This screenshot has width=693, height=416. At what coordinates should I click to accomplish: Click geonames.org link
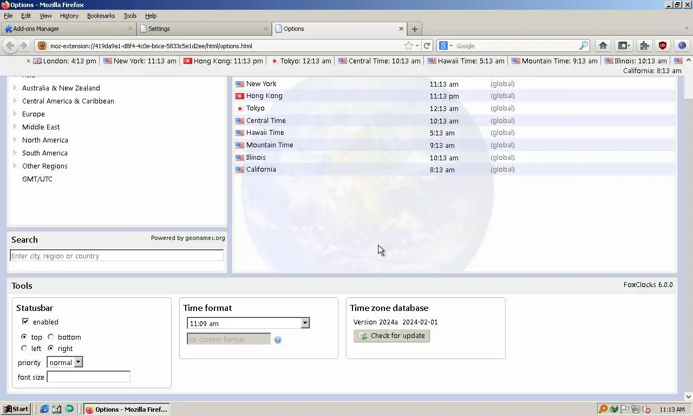pyautogui.click(x=205, y=238)
